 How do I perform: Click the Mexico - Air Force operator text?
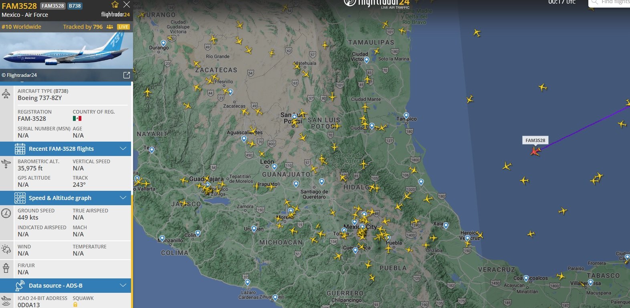point(25,15)
